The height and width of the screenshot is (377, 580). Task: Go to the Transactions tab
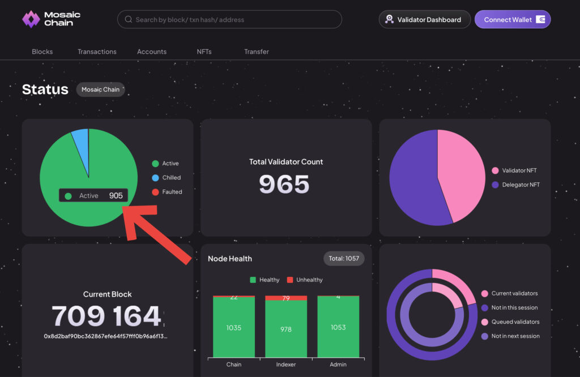coord(97,52)
